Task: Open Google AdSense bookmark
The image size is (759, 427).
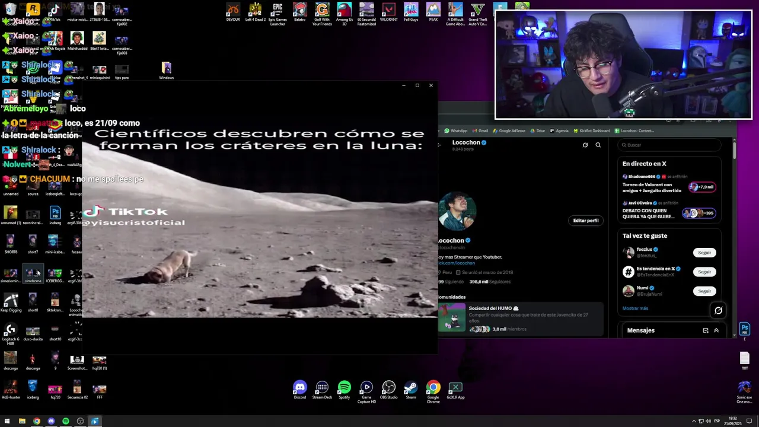Action: pos(509,130)
